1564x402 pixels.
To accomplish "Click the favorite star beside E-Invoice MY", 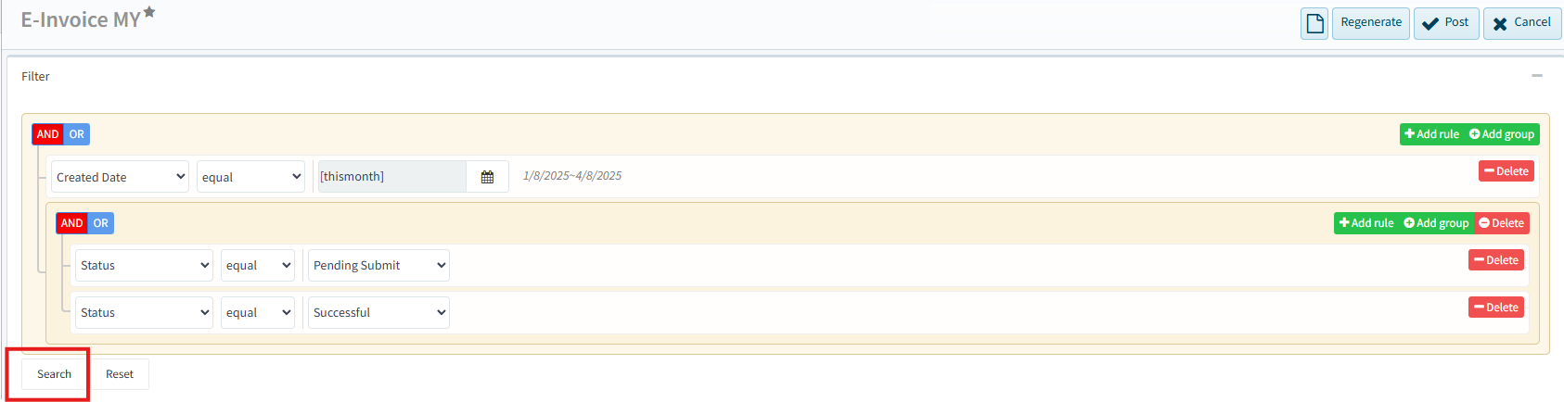I will click(x=149, y=12).
